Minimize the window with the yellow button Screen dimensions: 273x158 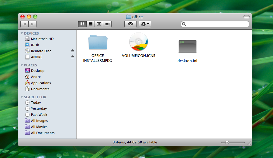29,17
